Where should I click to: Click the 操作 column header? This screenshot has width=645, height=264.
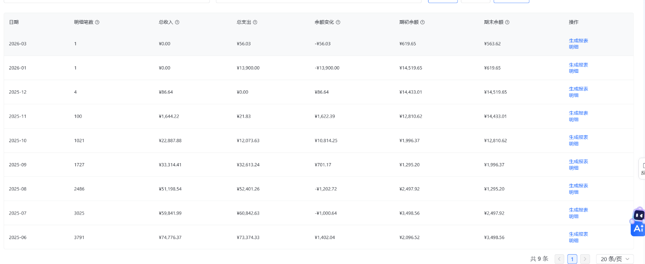tap(574, 22)
